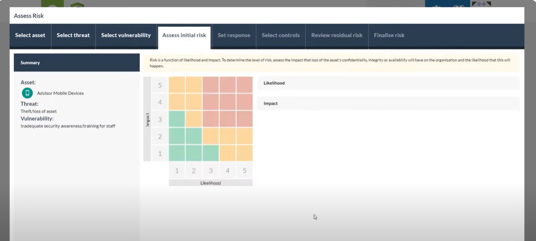Click likelihood axis number 2
This screenshot has height=241, width=536.
pyautogui.click(x=194, y=170)
